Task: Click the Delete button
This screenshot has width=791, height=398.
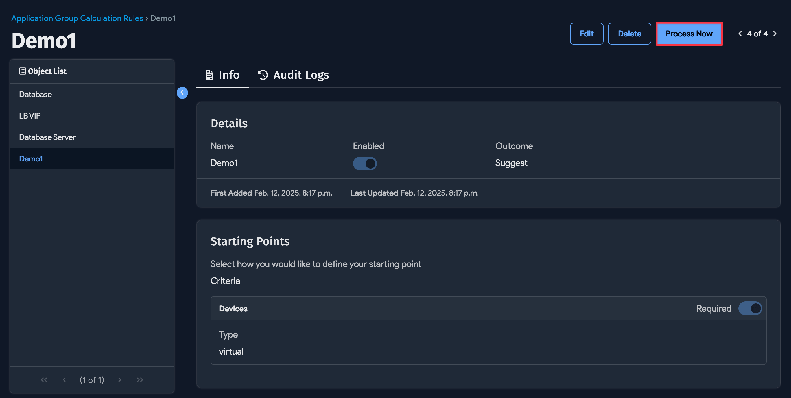Action: 629,34
